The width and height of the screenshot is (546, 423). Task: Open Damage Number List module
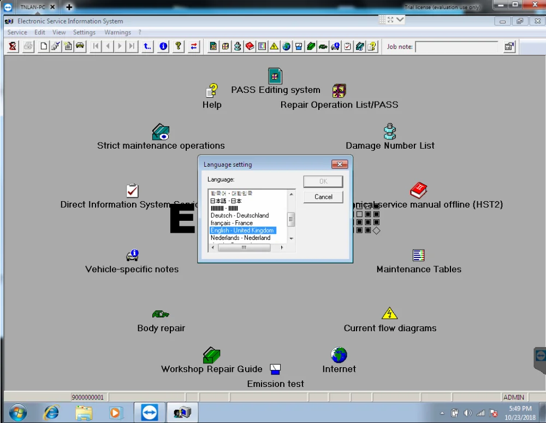390,131
